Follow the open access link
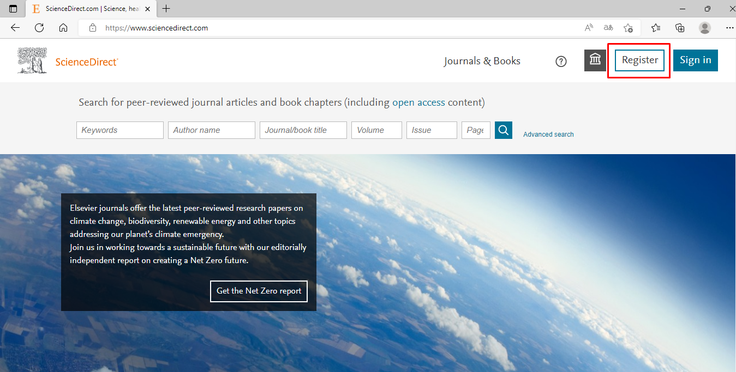This screenshot has height=372, width=736. pos(418,102)
